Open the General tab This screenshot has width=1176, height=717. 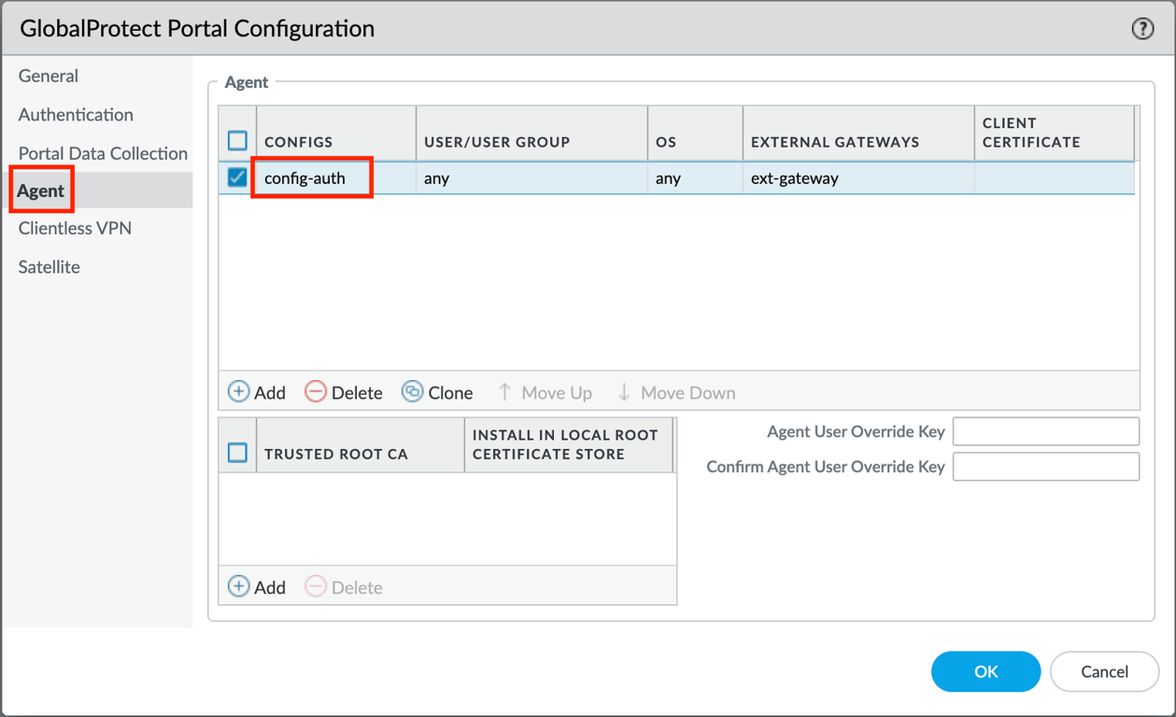pos(49,76)
